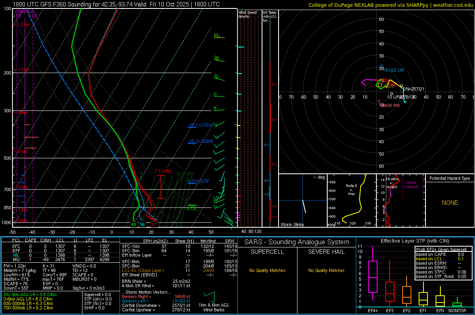Click the -20 C=22909' level label
The image size is (475, 315).
pos(200,141)
